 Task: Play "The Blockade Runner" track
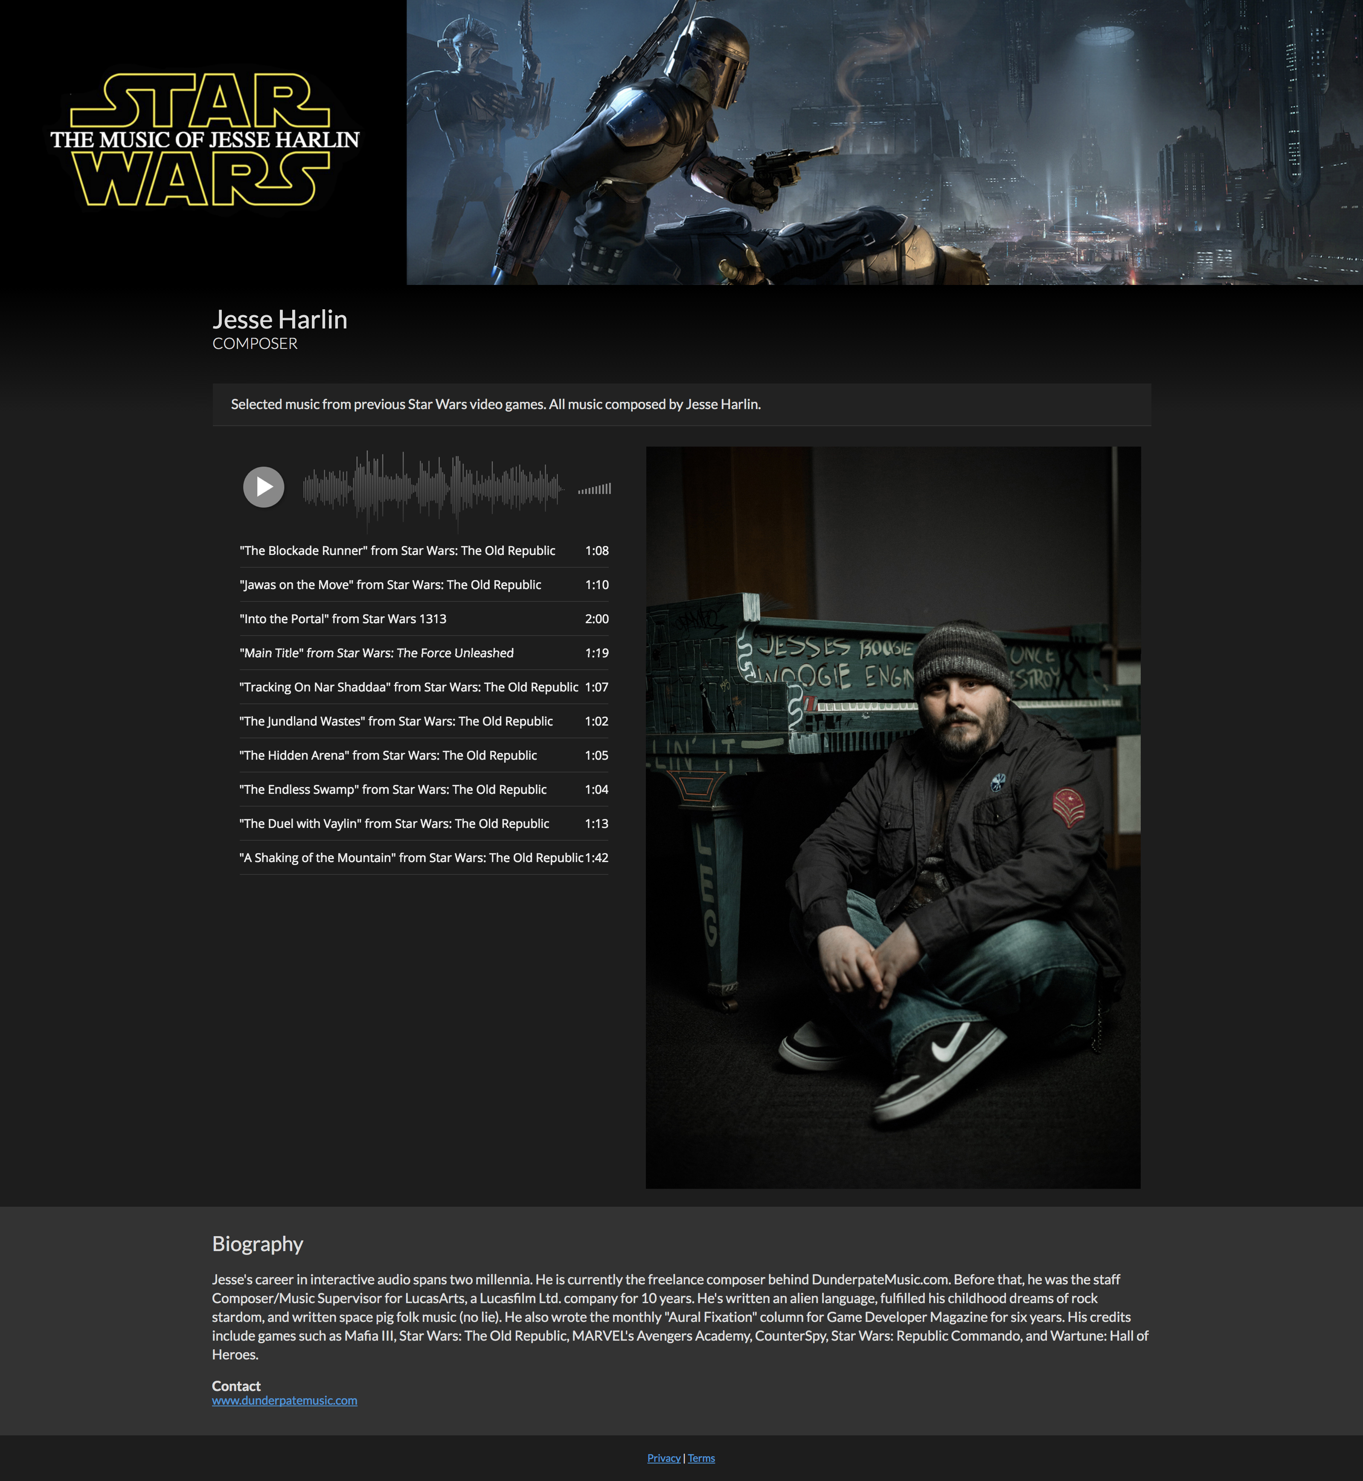click(x=423, y=550)
